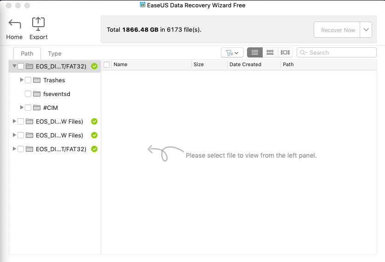Viewport: 385px width, 262px height.
Task: Click the first EOS_DI...T/FAT32) green check icon
Action: pos(94,66)
